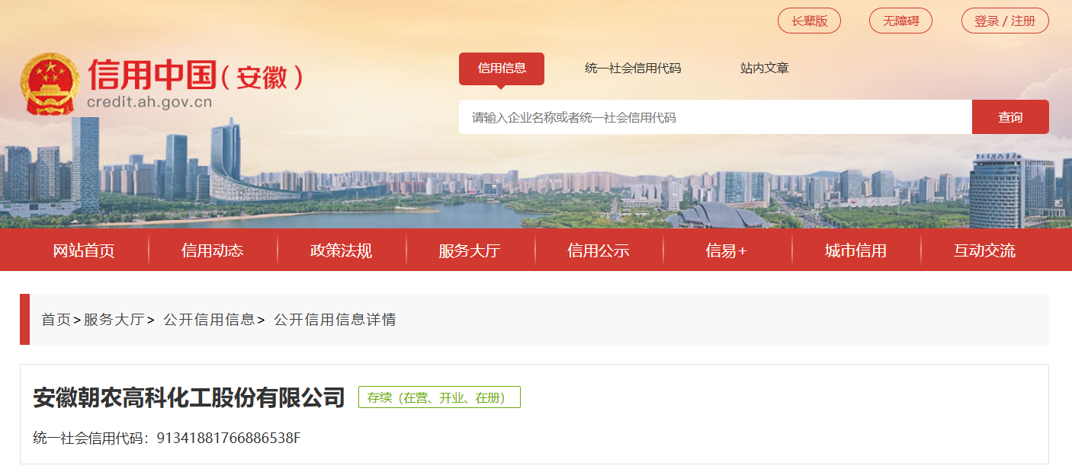This screenshot has width=1072, height=472.
Task: Enable 无障碍 accessibility mode
Action: pos(901,21)
